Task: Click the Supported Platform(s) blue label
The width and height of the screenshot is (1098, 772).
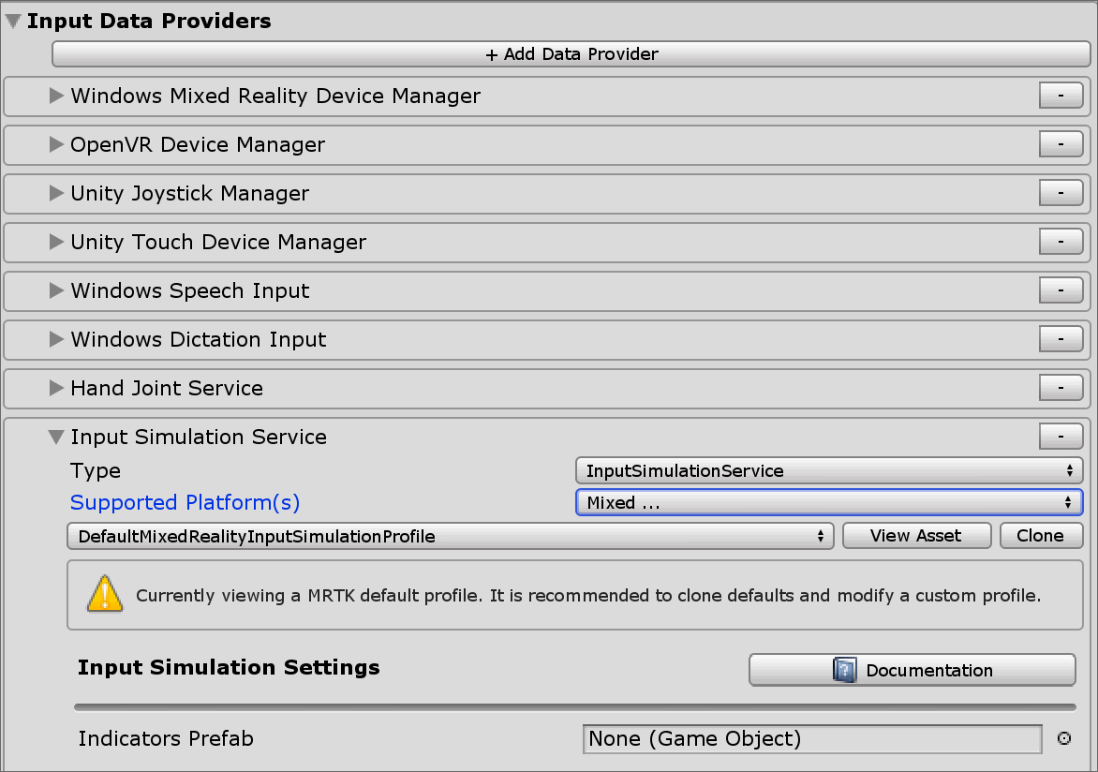Action: click(185, 502)
